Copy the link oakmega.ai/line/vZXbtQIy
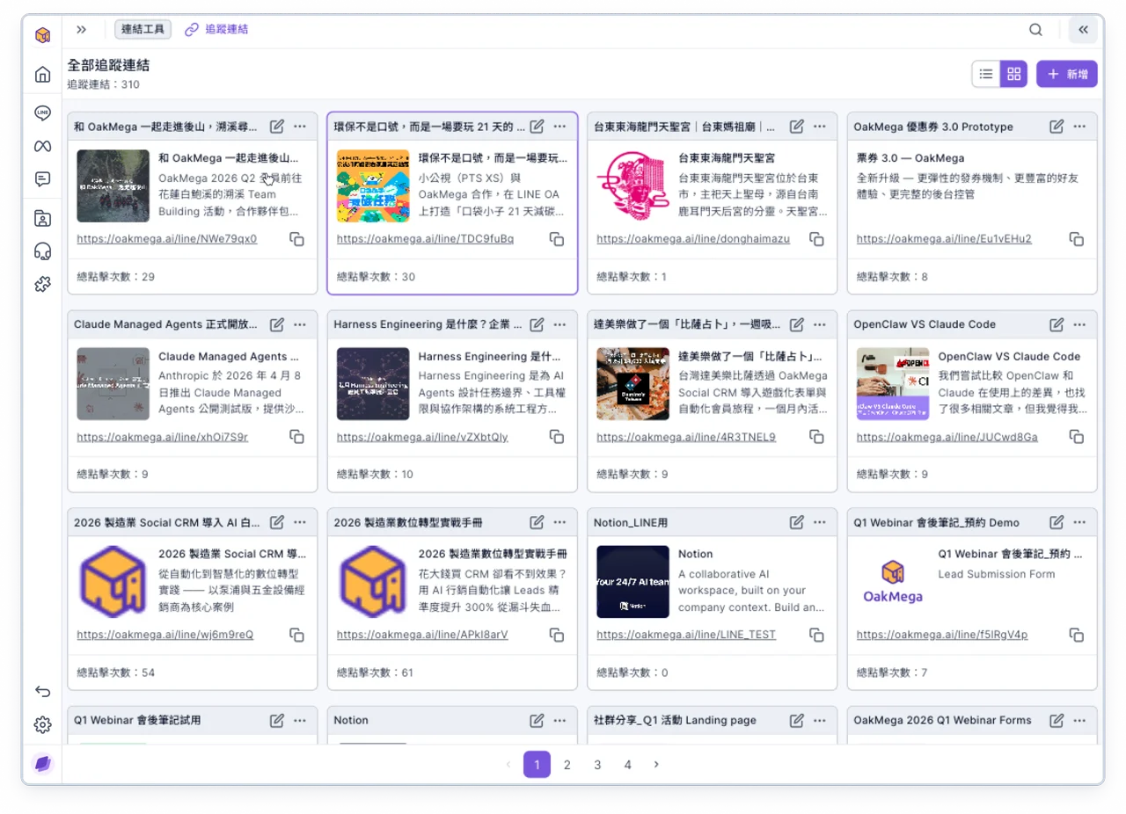This screenshot has height=814, width=1126. (557, 437)
